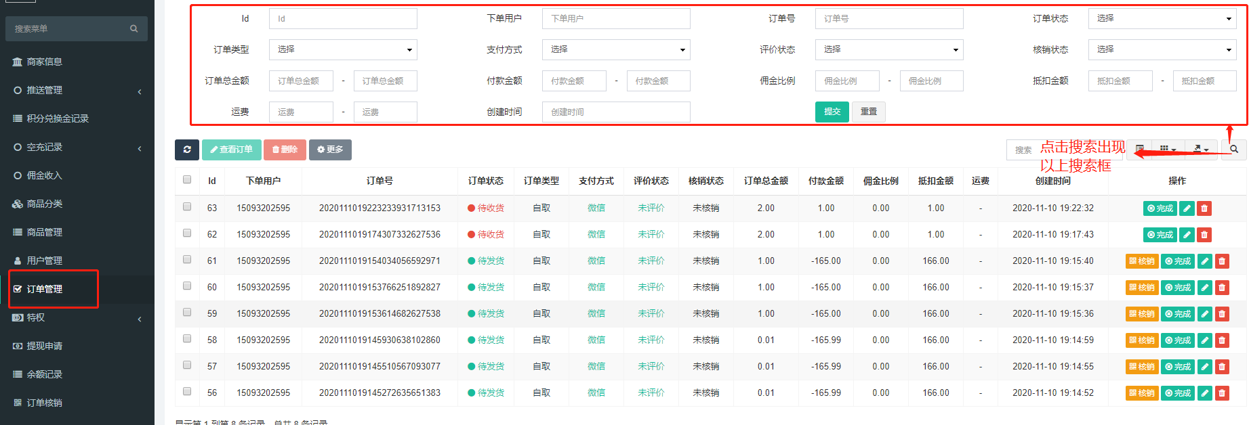Click the red trash icon for order 63

point(1204,208)
